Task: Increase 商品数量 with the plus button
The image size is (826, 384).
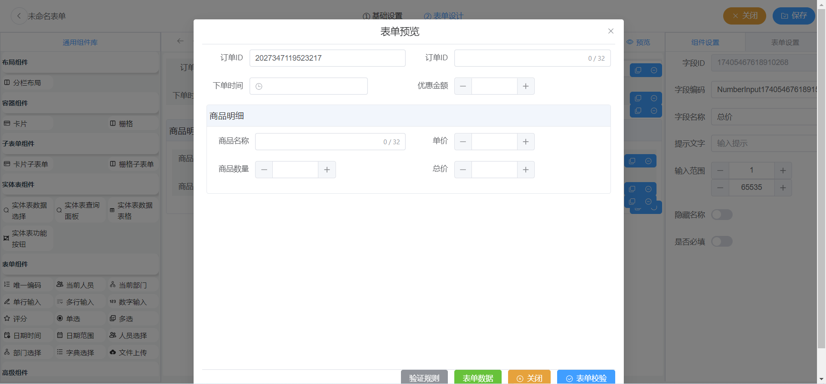Action: tap(327, 170)
